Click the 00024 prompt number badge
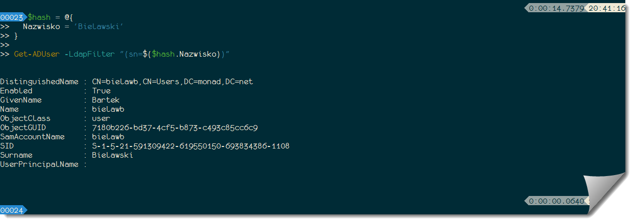Viewport: 633px width, 222px height. click(x=12, y=210)
